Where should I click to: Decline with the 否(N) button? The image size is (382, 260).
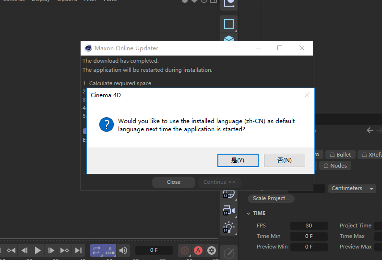284,160
